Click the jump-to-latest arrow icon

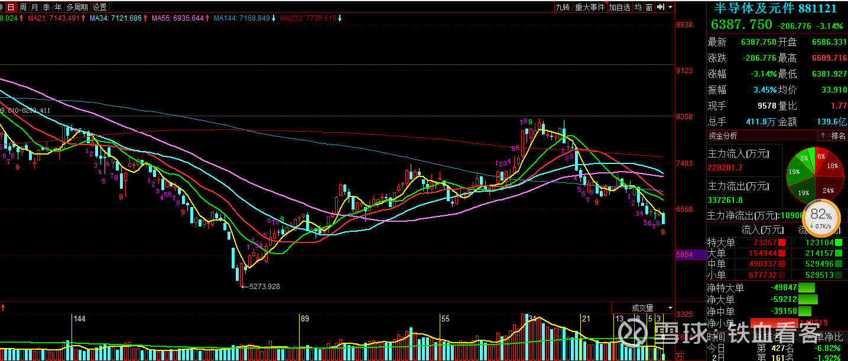(x=660, y=7)
